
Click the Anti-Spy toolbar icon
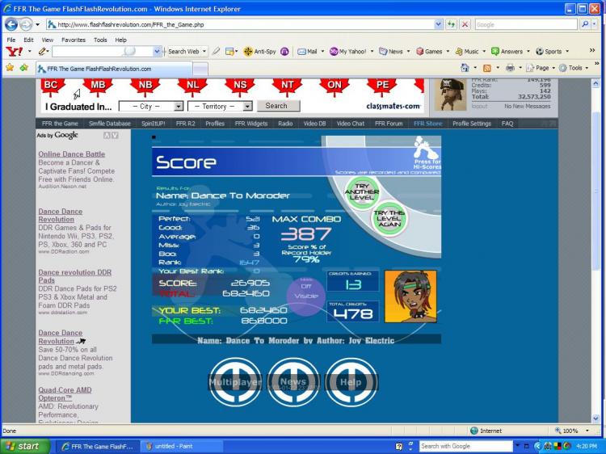(259, 51)
